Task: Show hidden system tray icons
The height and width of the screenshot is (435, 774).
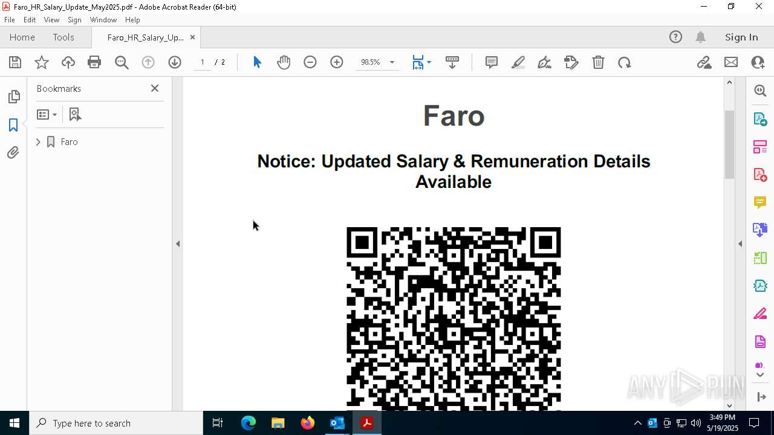Action: coord(637,423)
